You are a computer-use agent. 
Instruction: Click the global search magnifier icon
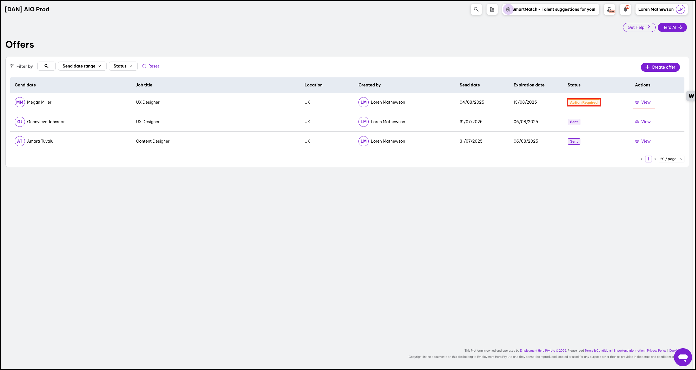[476, 9]
